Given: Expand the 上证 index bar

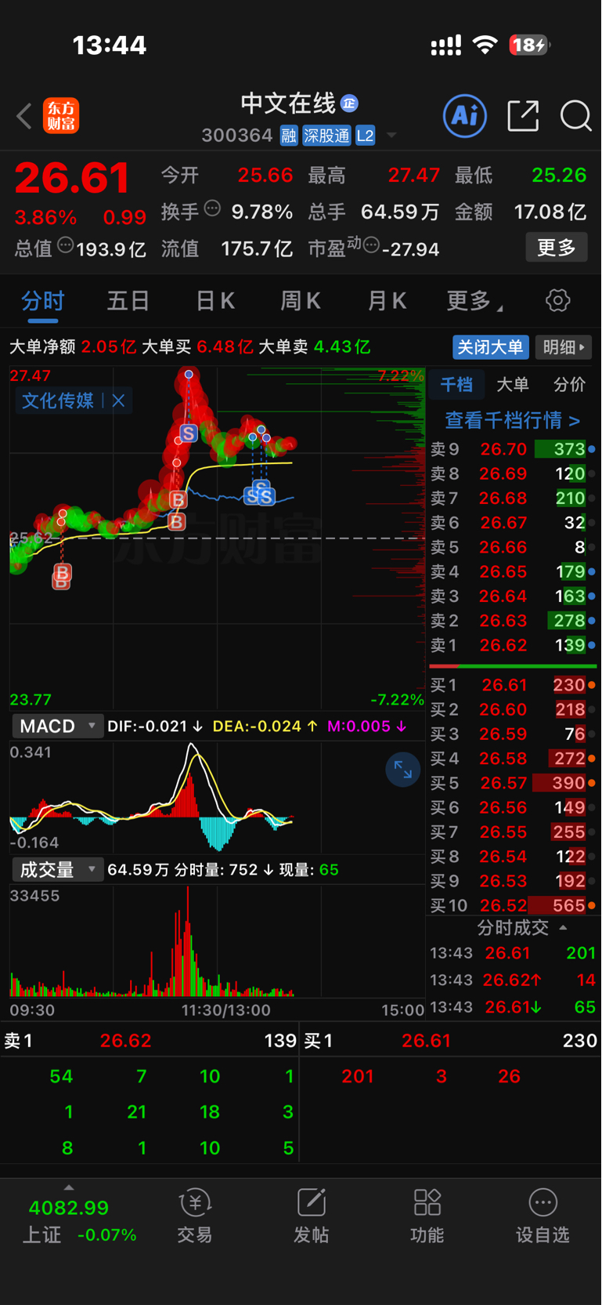Looking at the screenshot, I should tap(69, 1188).
